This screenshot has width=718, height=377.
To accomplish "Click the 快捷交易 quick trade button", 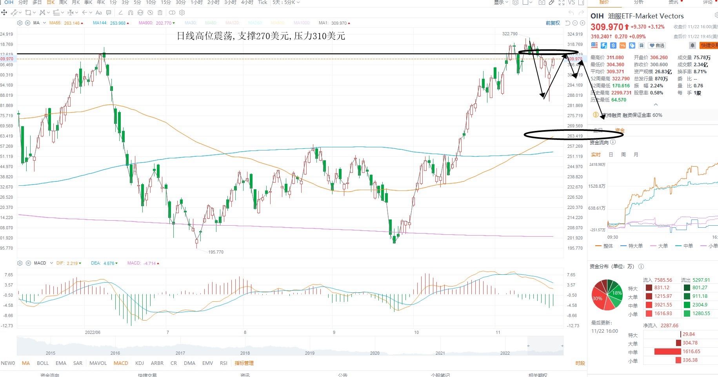I will (709, 45).
